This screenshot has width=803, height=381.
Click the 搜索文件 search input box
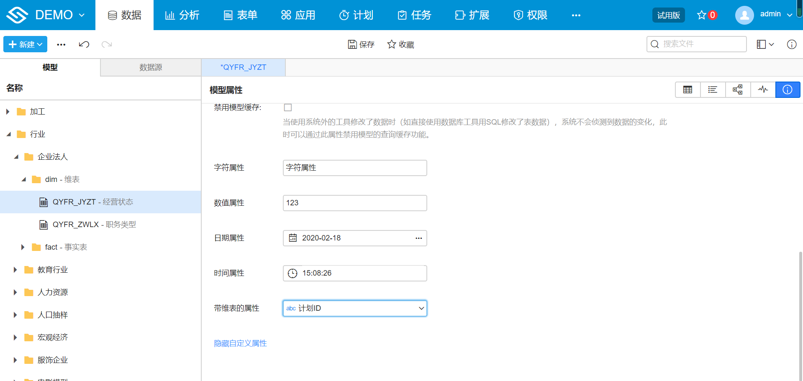point(696,44)
